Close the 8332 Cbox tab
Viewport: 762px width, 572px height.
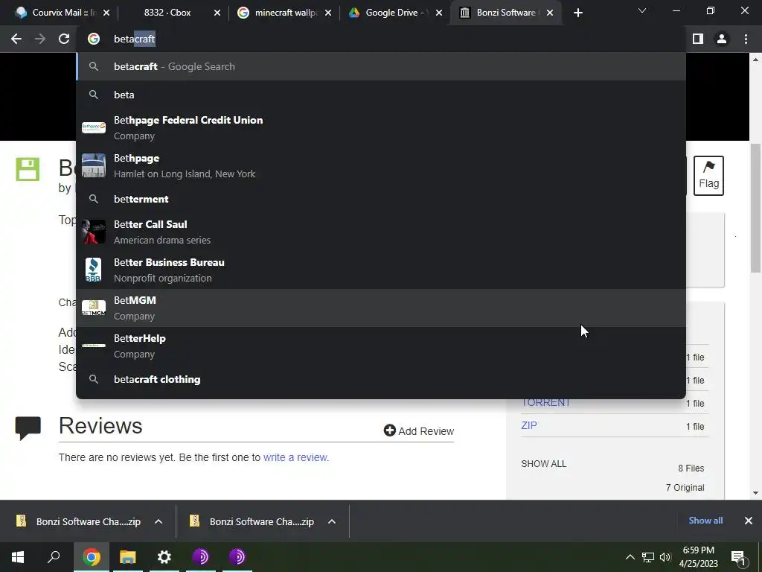tap(217, 13)
